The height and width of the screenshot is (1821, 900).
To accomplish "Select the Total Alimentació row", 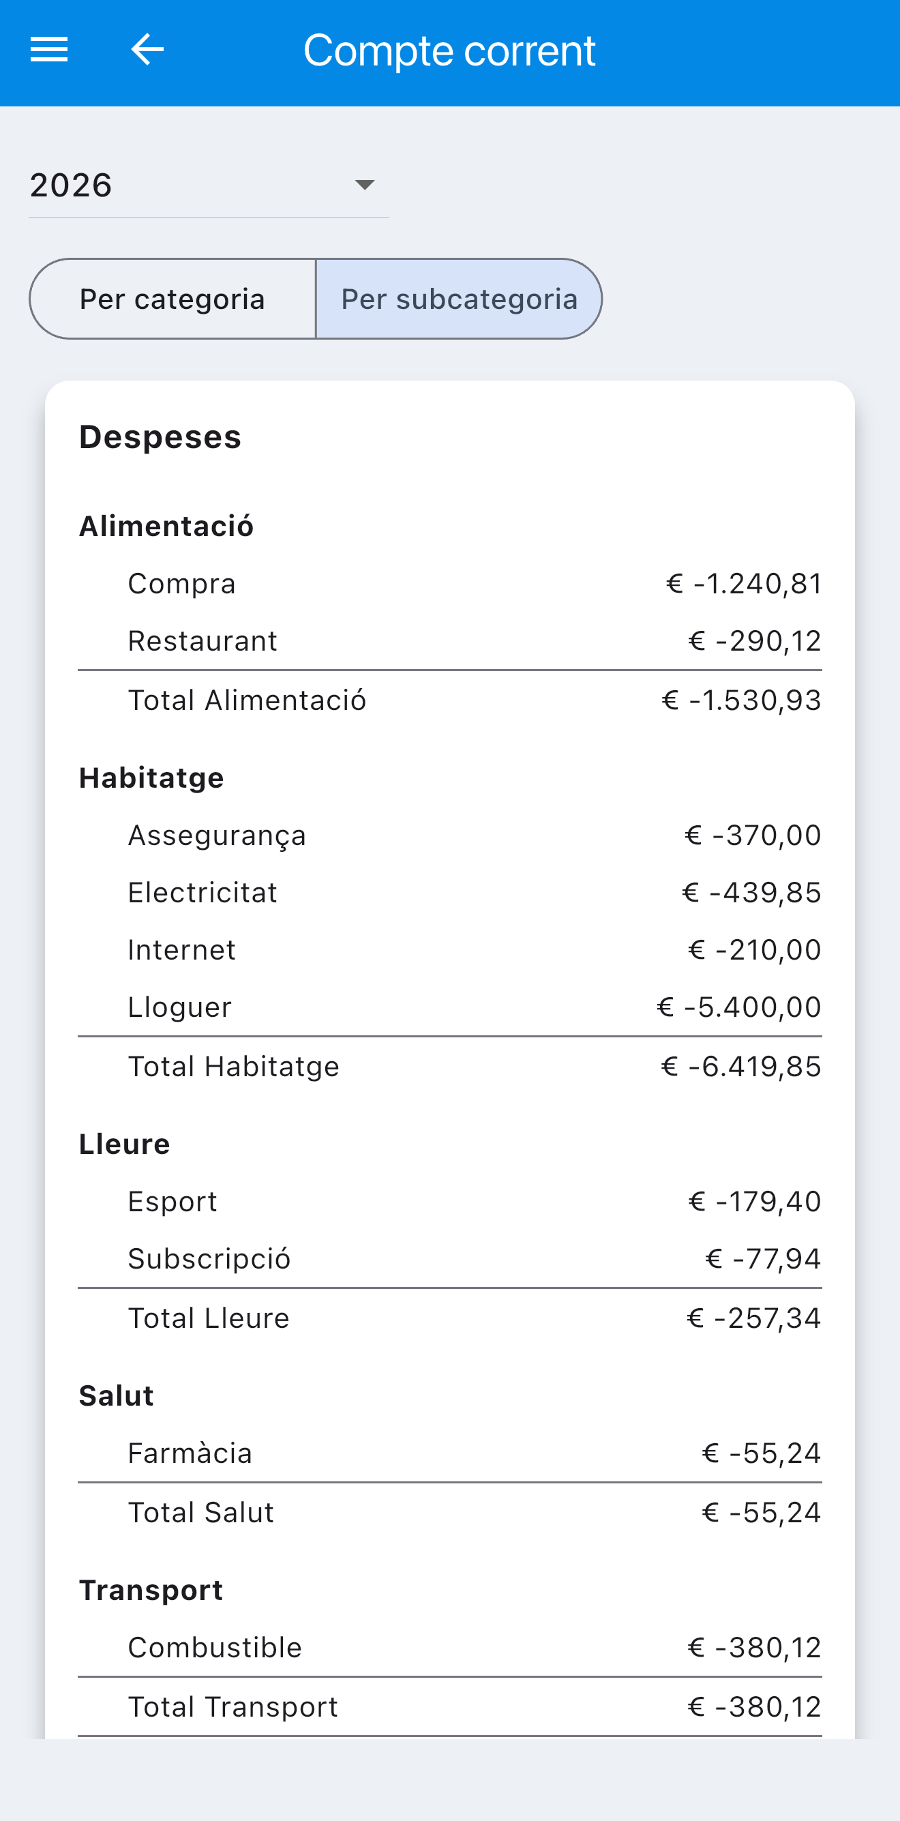I will click(450, 700).
